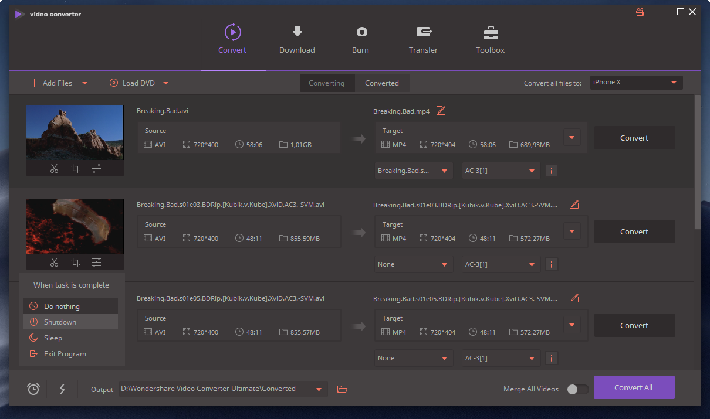Crop the Breaking.Bad.avi video
Viewport: 710px width, 419px height.
coord(75,169)
